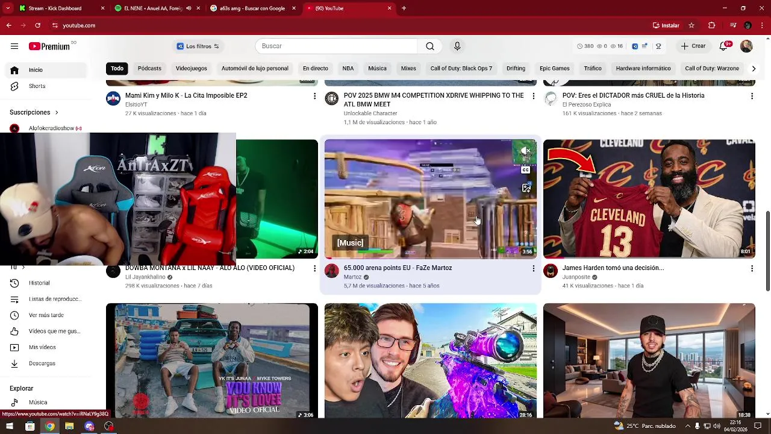Reload the page

(x=37, y=25)
